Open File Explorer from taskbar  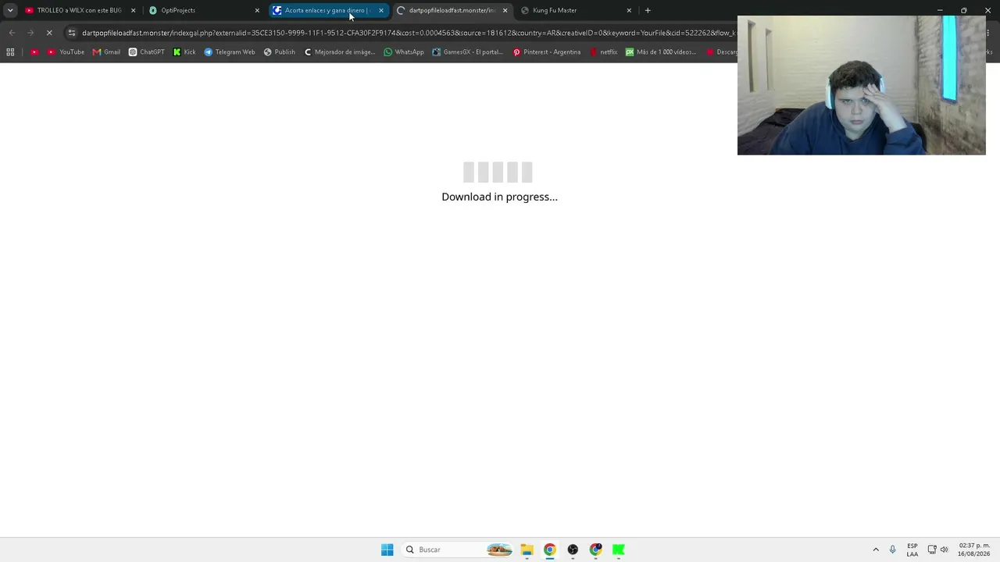point(527,550)
